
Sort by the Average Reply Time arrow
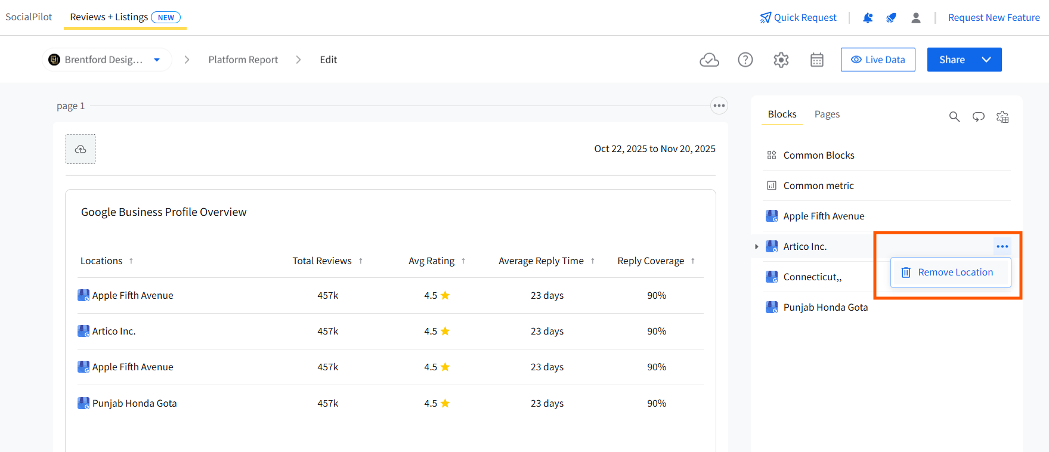[x=593, y=261]
